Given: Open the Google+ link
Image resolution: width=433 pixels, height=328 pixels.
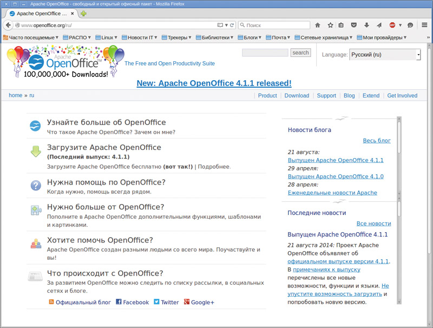Looking at the screenshot, I should [199, 302].
